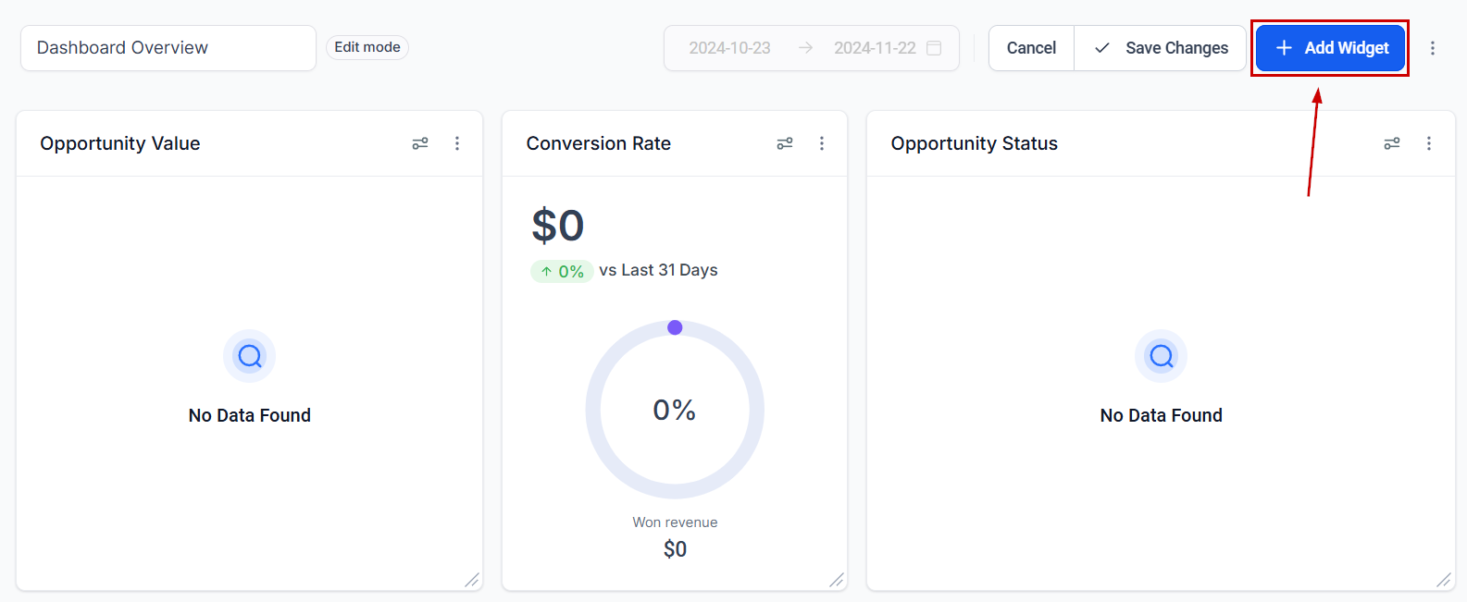
Task: Click the calendar icon in date range
Action: (934, 48)
